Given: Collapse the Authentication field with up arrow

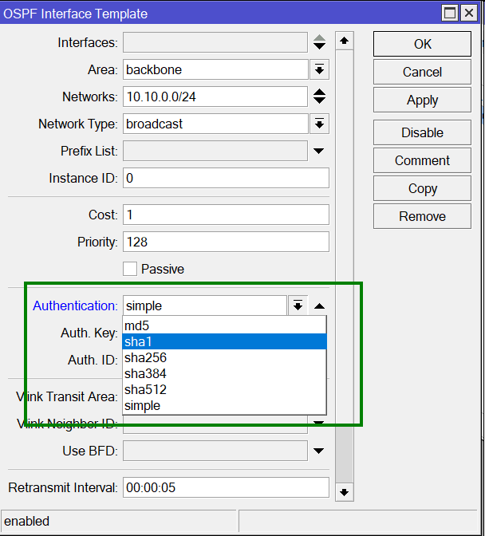Looking at the screenshot, I should [319, 305].
